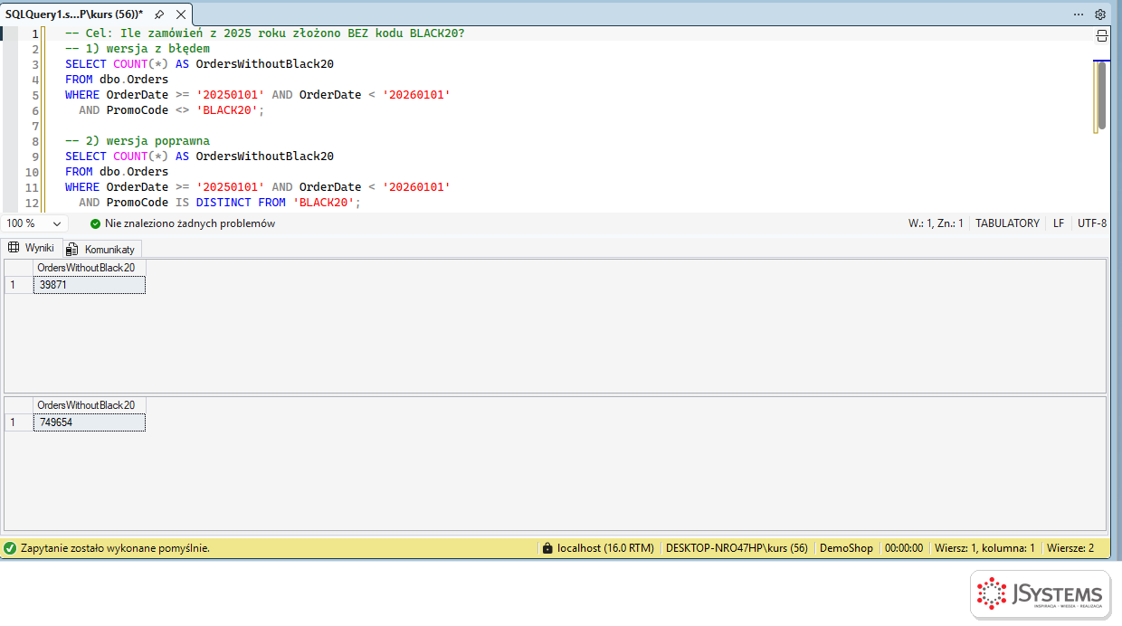Click 'Zapytanie zostało wykonane pomyślnie.' status message
The image size is (1122, 626).
coord(115,548)
